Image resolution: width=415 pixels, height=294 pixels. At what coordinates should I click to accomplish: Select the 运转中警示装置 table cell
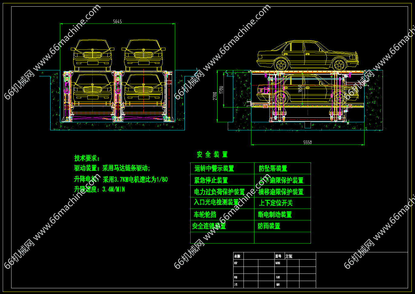pyautogui.click(x=214, y=168)
